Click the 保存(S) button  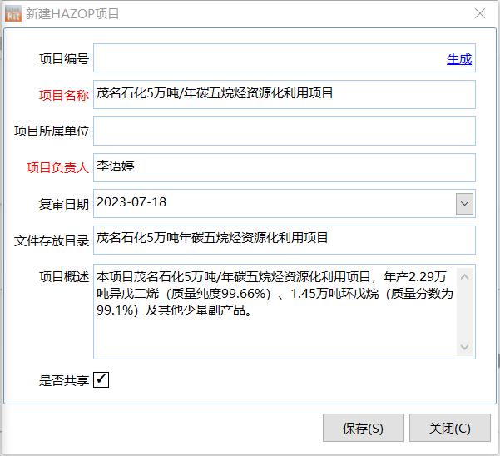click(364, 428)
